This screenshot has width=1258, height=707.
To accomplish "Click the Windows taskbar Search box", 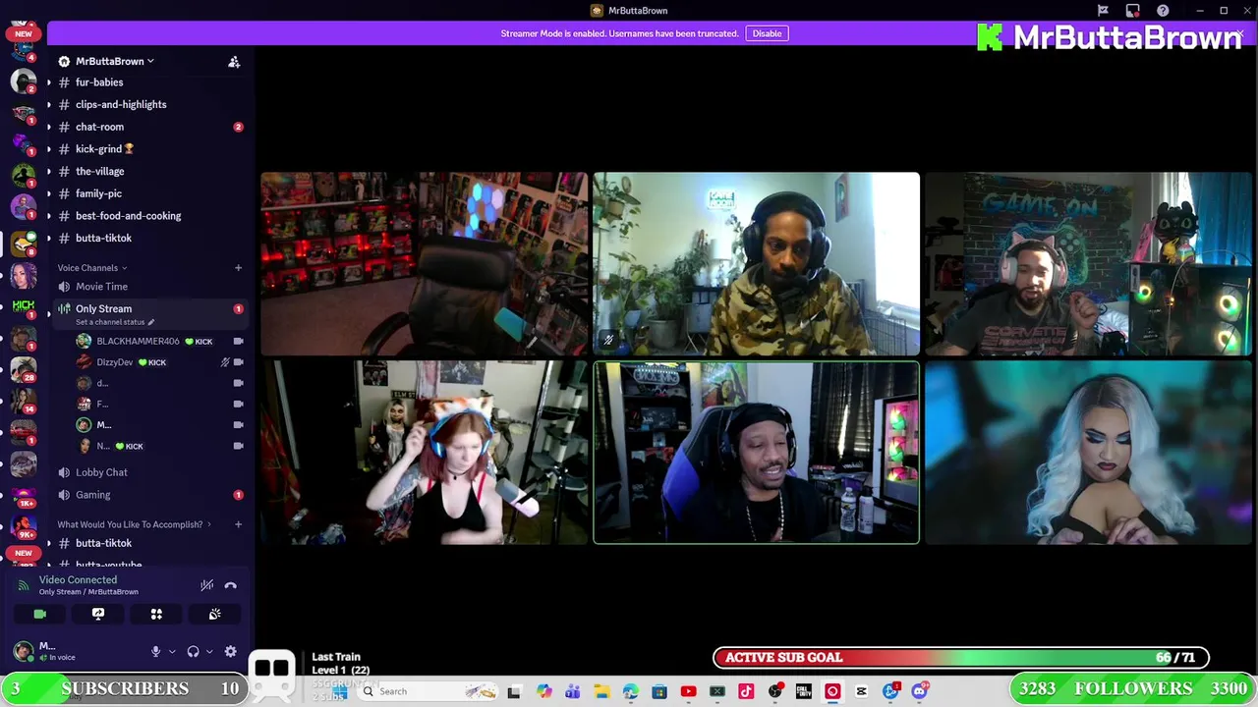I will click(427, 691).
